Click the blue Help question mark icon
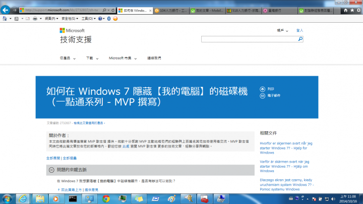The width and height of the screenshot is (363, 204). point(100,19)
